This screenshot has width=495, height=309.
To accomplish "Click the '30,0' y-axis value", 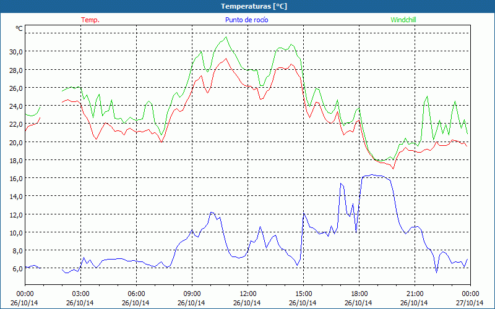I will pos(16,51).
